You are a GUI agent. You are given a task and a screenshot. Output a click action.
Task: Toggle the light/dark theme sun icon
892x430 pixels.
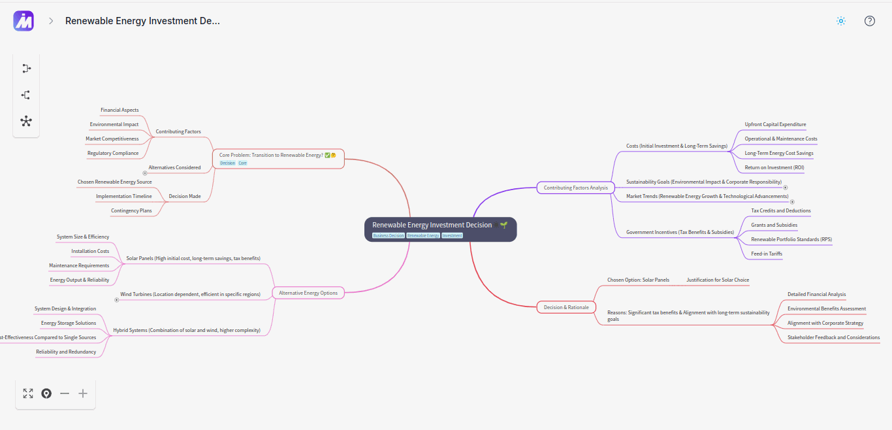coord(841,21)
